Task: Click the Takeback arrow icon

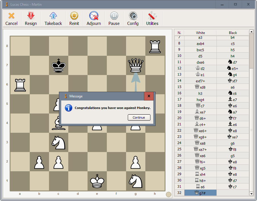Action: point(53,16)
